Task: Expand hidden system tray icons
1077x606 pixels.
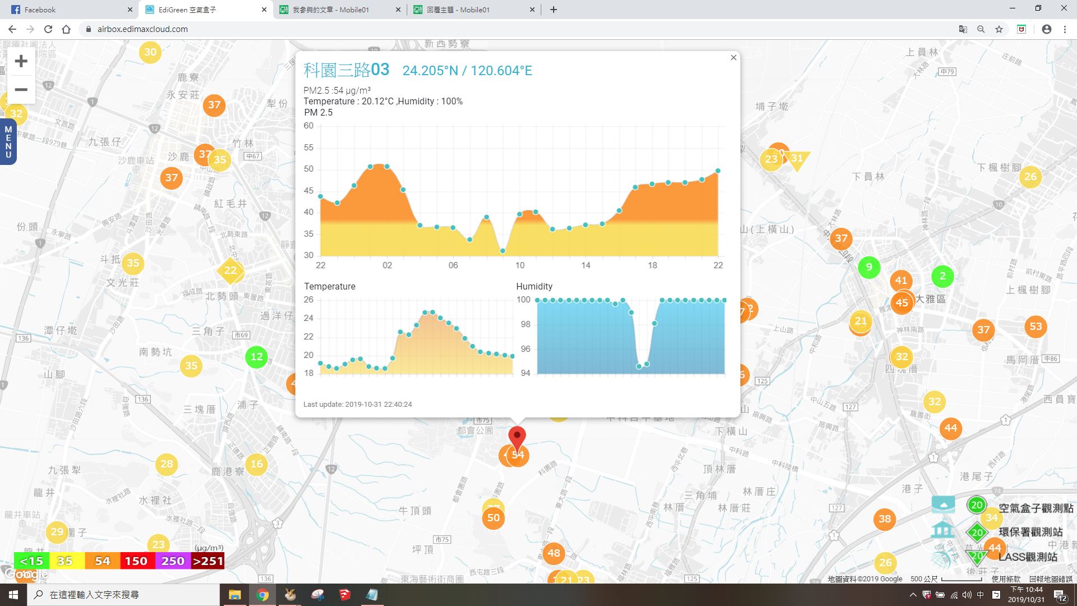Action: click(913, 595)
